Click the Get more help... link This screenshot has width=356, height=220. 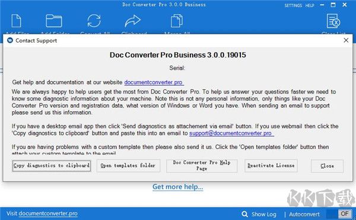[178, 187]
